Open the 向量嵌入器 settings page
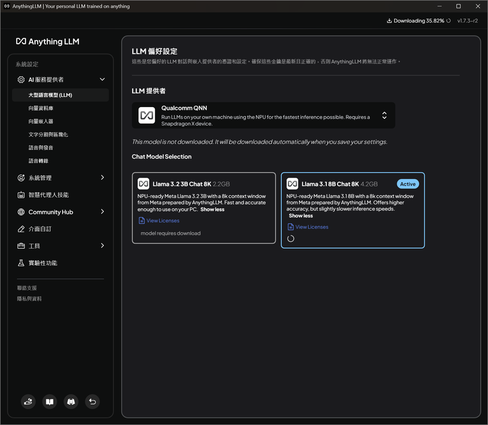The width and height of the screenshot is (488, 425). [41, 121]
